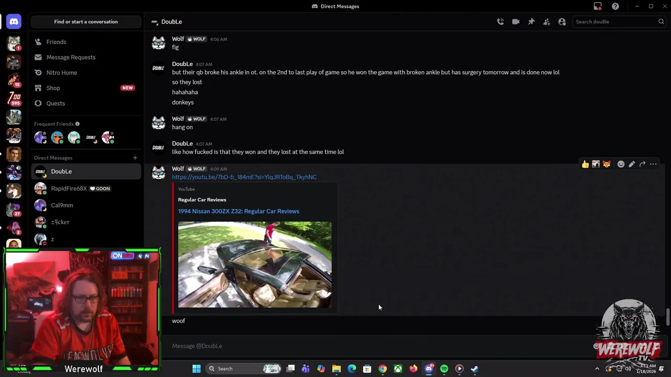Open Quests page
Screen dimensions: 671x377
click(x=86, y=103)
